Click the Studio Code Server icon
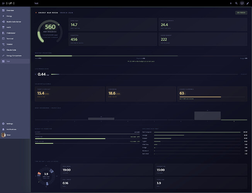The width and height of the screenshot is (252, 193). coord(3,22)
